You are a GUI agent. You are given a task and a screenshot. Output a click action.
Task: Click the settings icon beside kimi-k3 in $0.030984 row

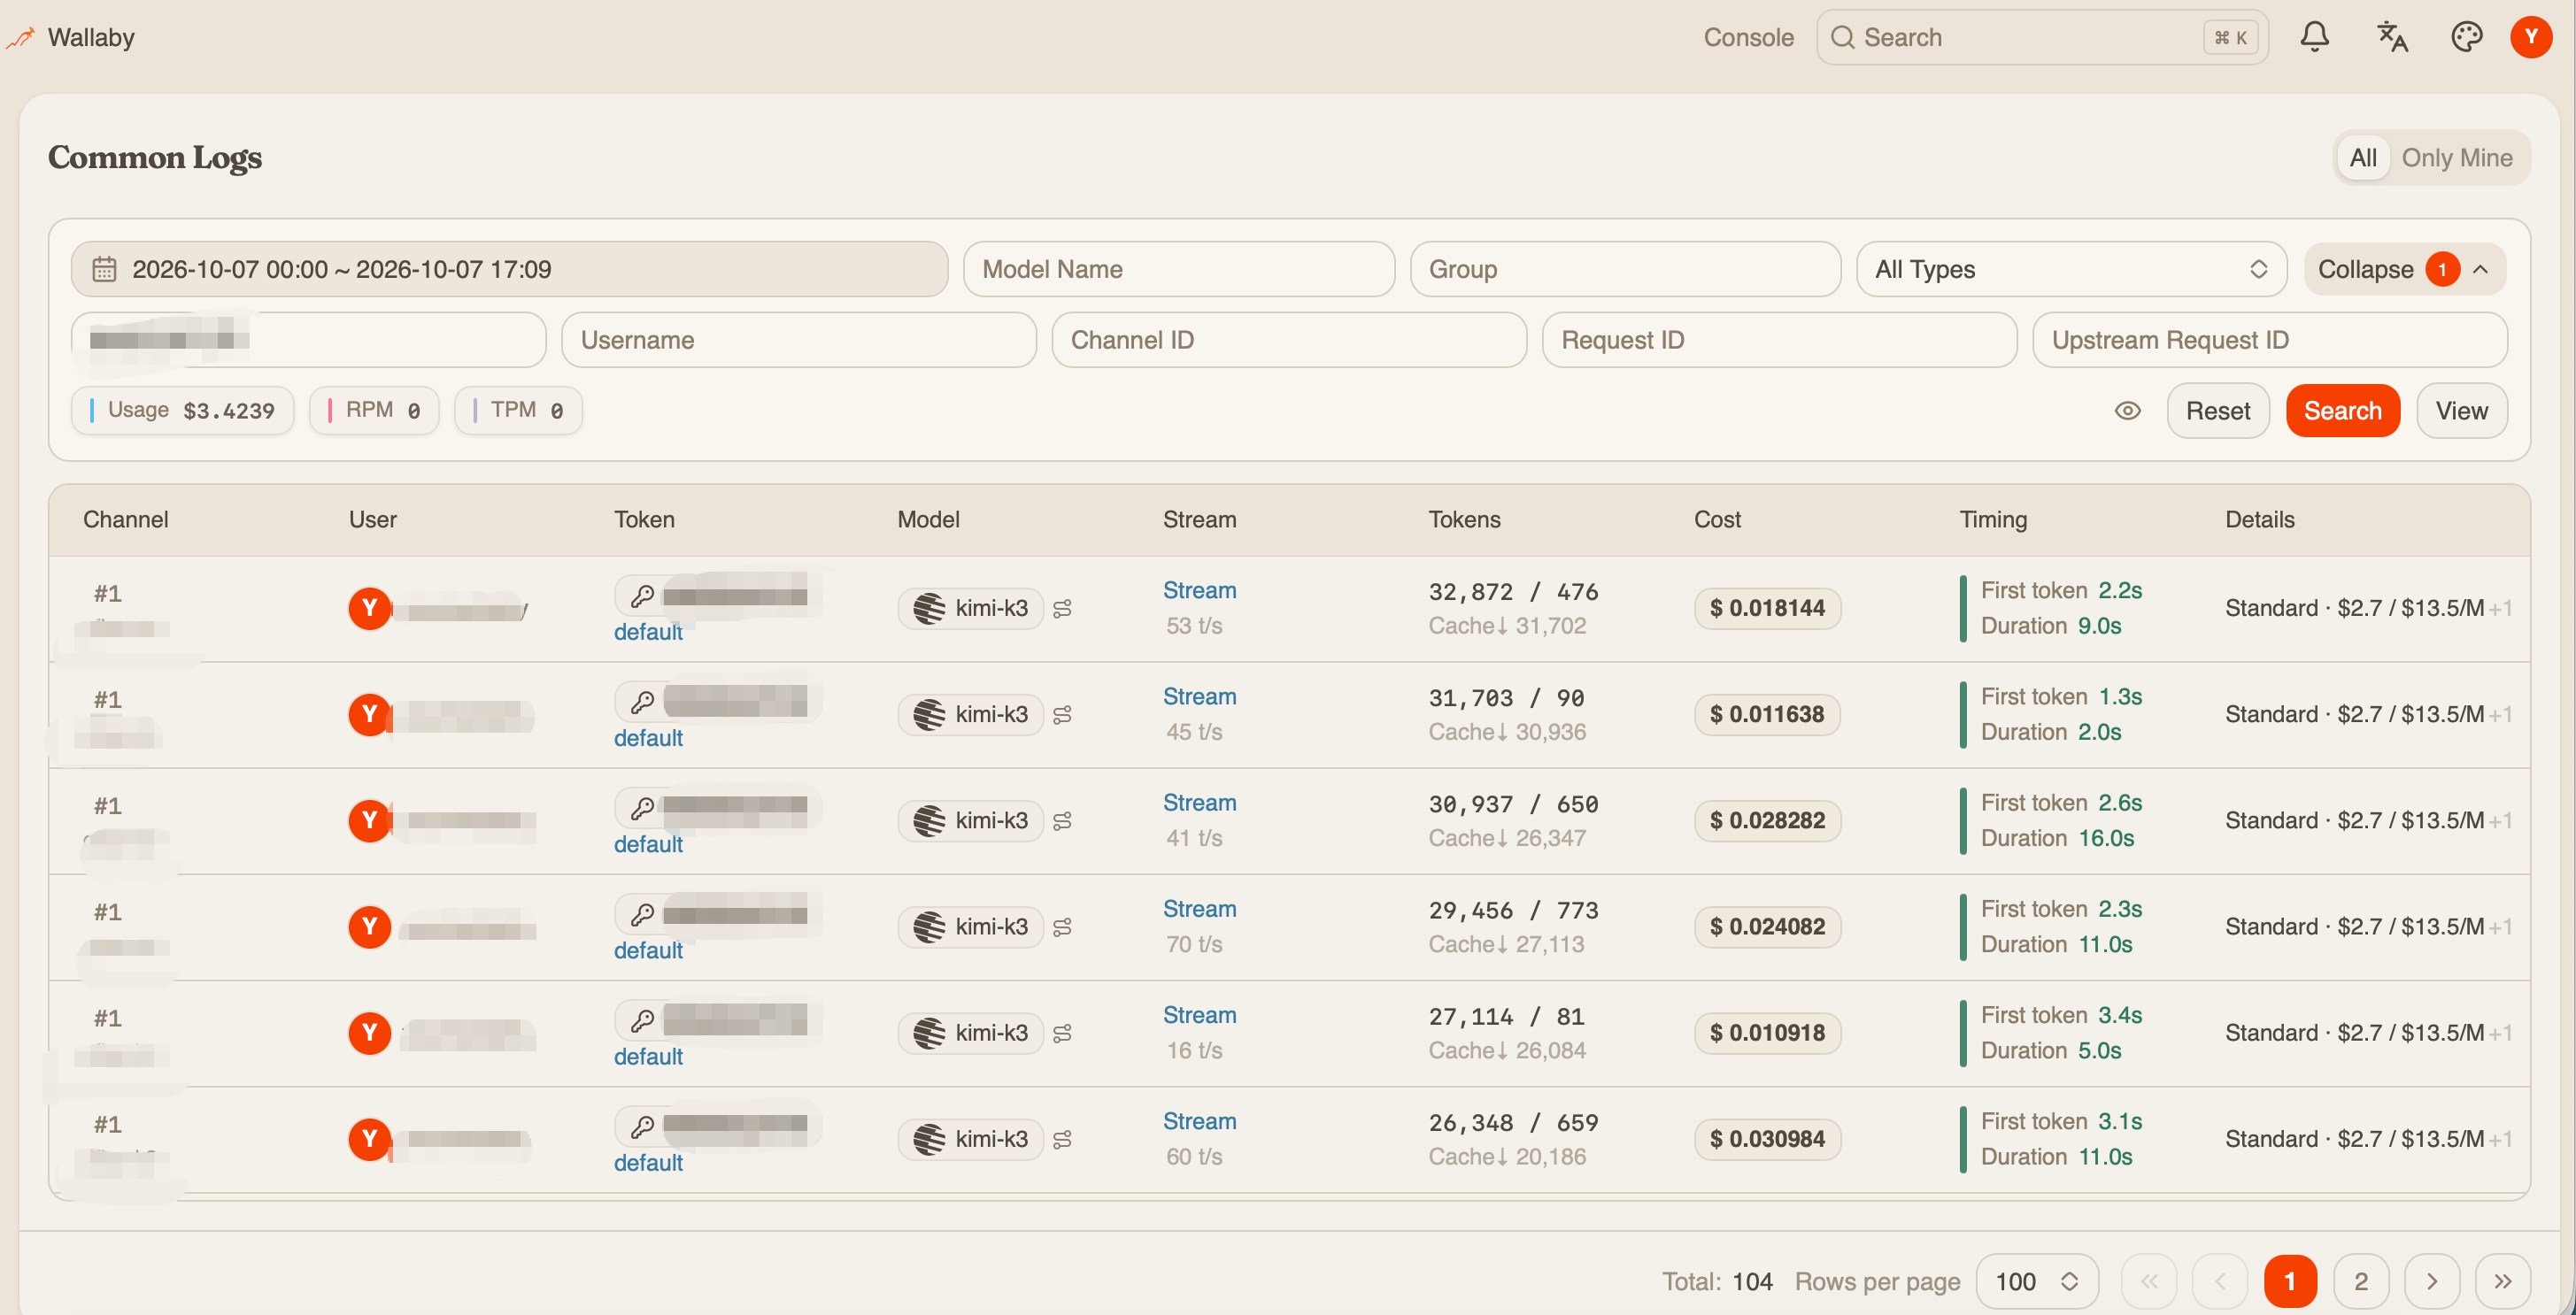coord(1062,1139)
